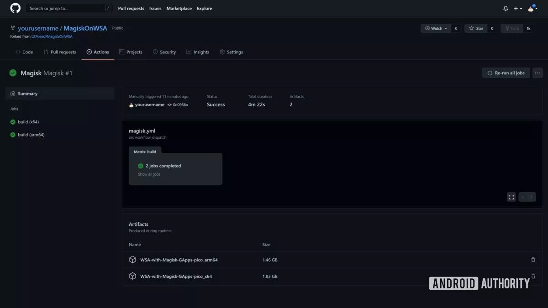Open the MagiskOnWSA repository link
This screenshot has height=308, width=548.
tap(85, 28)
